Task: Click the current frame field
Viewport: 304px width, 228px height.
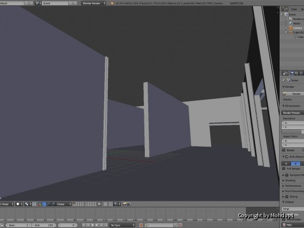Action: click(67, 225)
